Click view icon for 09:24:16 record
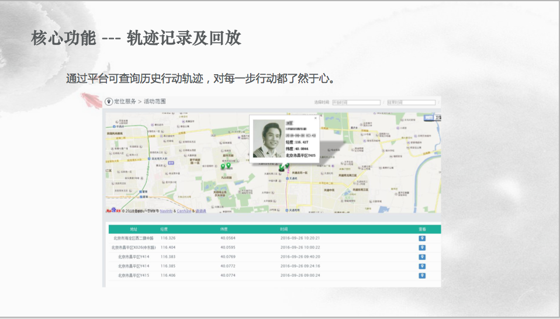The height and width of the screenshot is (319, 560). [x=422, y=266]
